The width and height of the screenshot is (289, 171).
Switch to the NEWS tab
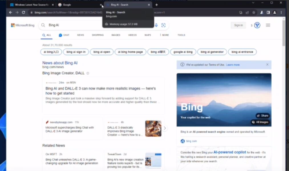[x=80, y=35]
